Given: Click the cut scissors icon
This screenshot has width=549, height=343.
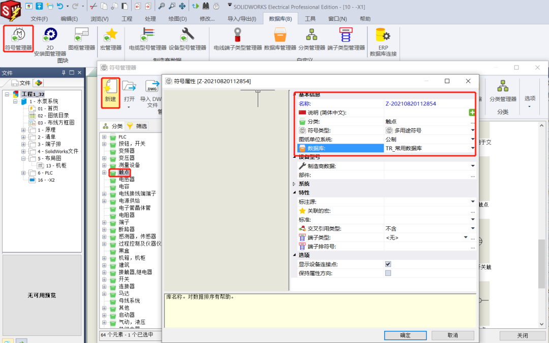Looking at the screenshot, I should tap(93, 6).
